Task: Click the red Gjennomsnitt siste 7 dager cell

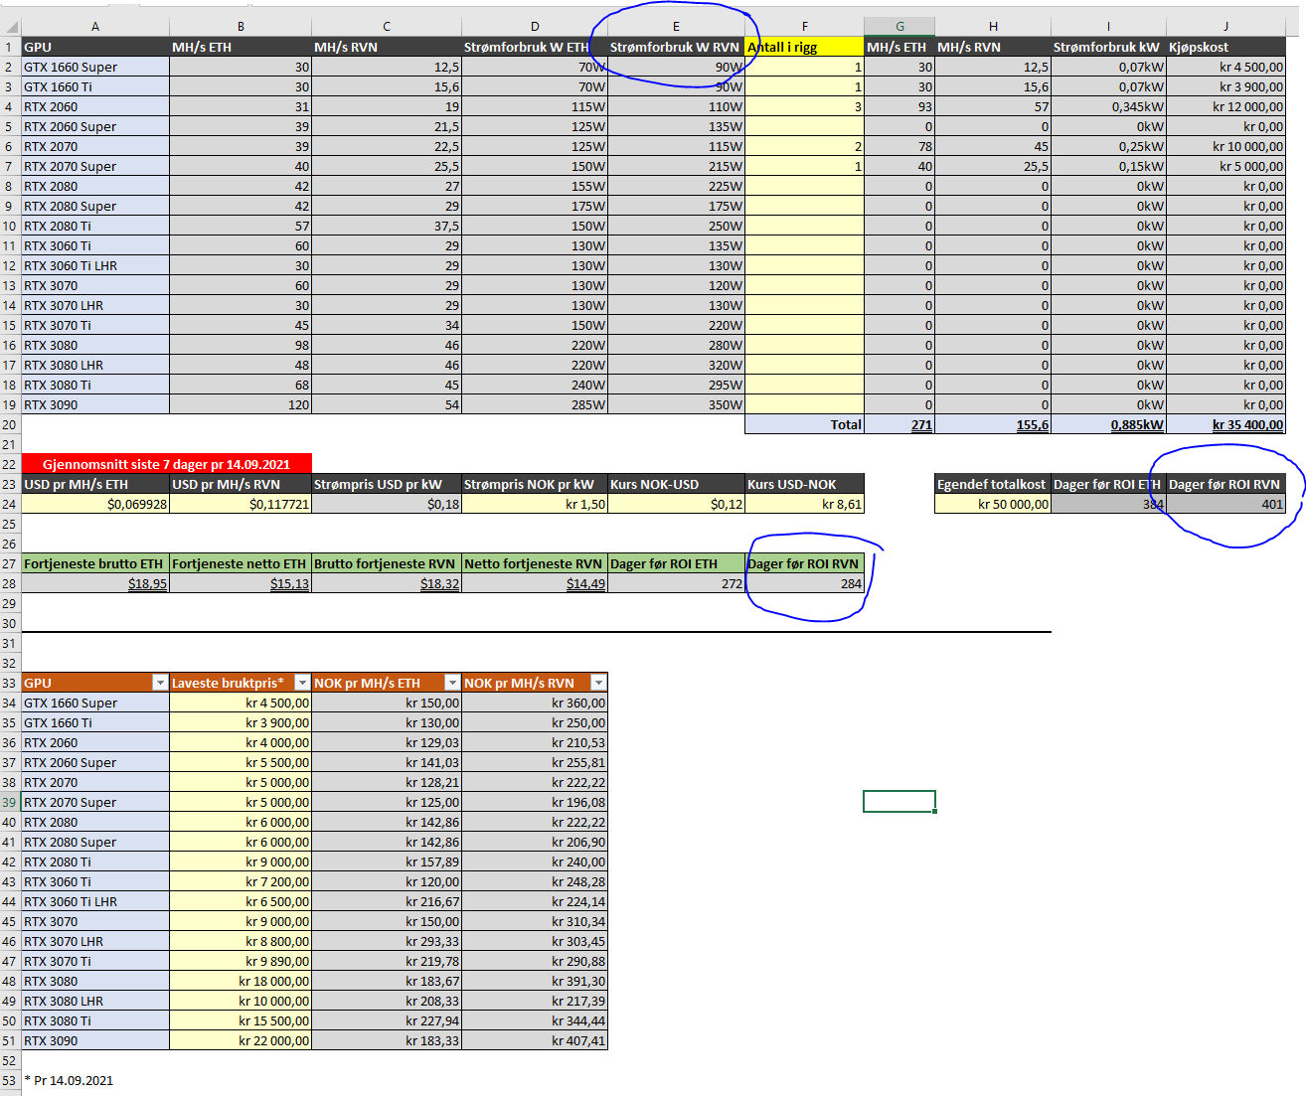Action: tap(167, 464)
